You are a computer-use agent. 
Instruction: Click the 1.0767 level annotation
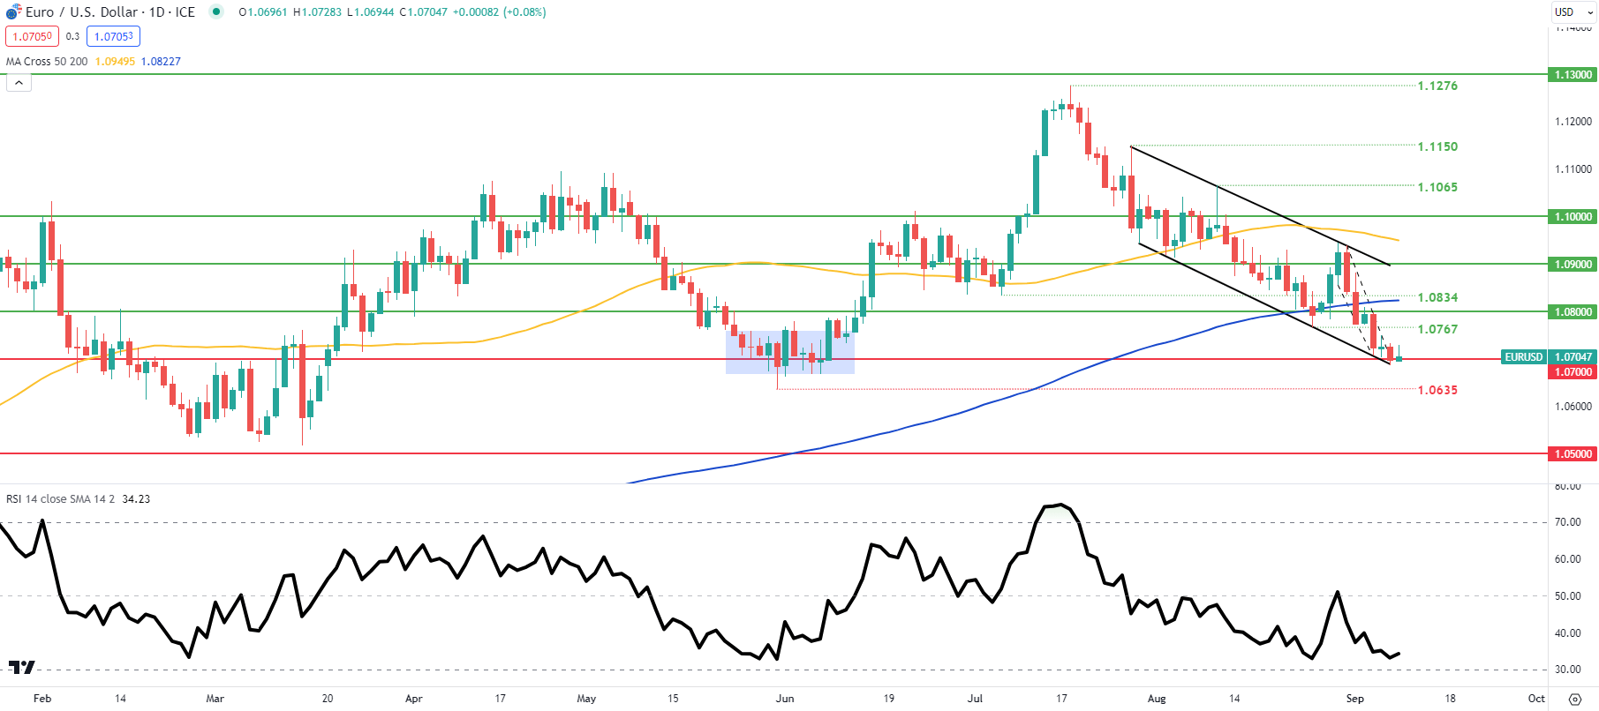pos(1437,329)
